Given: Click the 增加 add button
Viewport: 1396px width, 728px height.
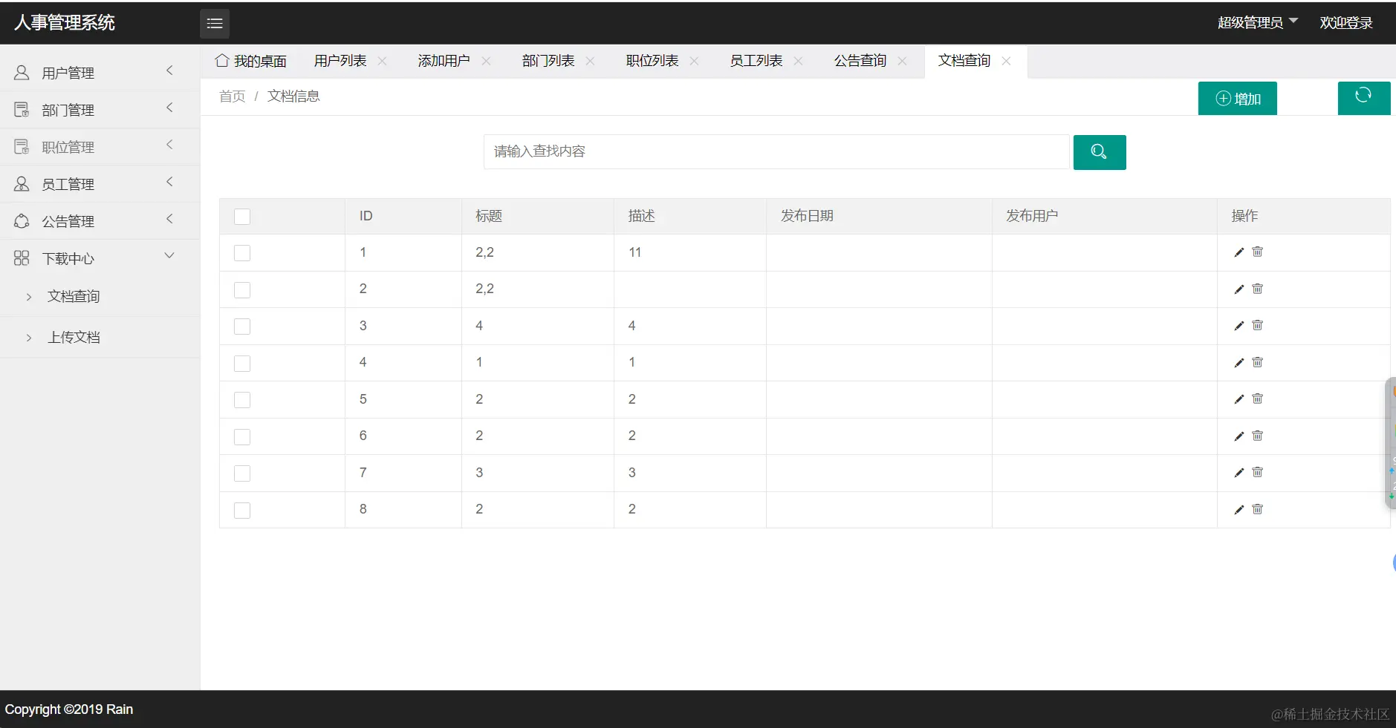Looking at the screenshot, I should pos(1238,99).
